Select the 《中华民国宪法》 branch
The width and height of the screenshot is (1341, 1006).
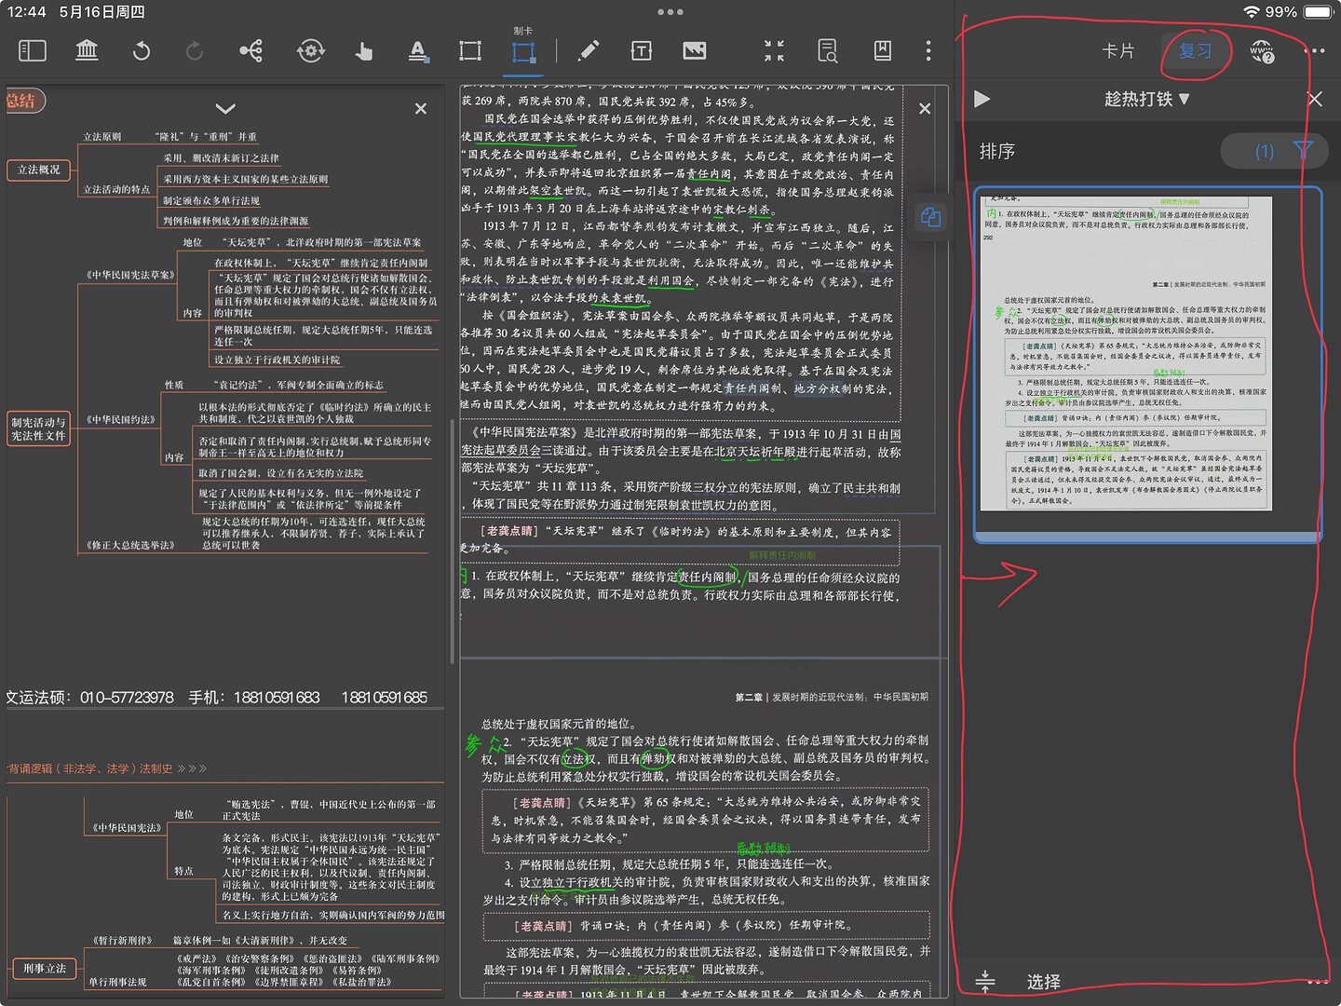point(127,827)
